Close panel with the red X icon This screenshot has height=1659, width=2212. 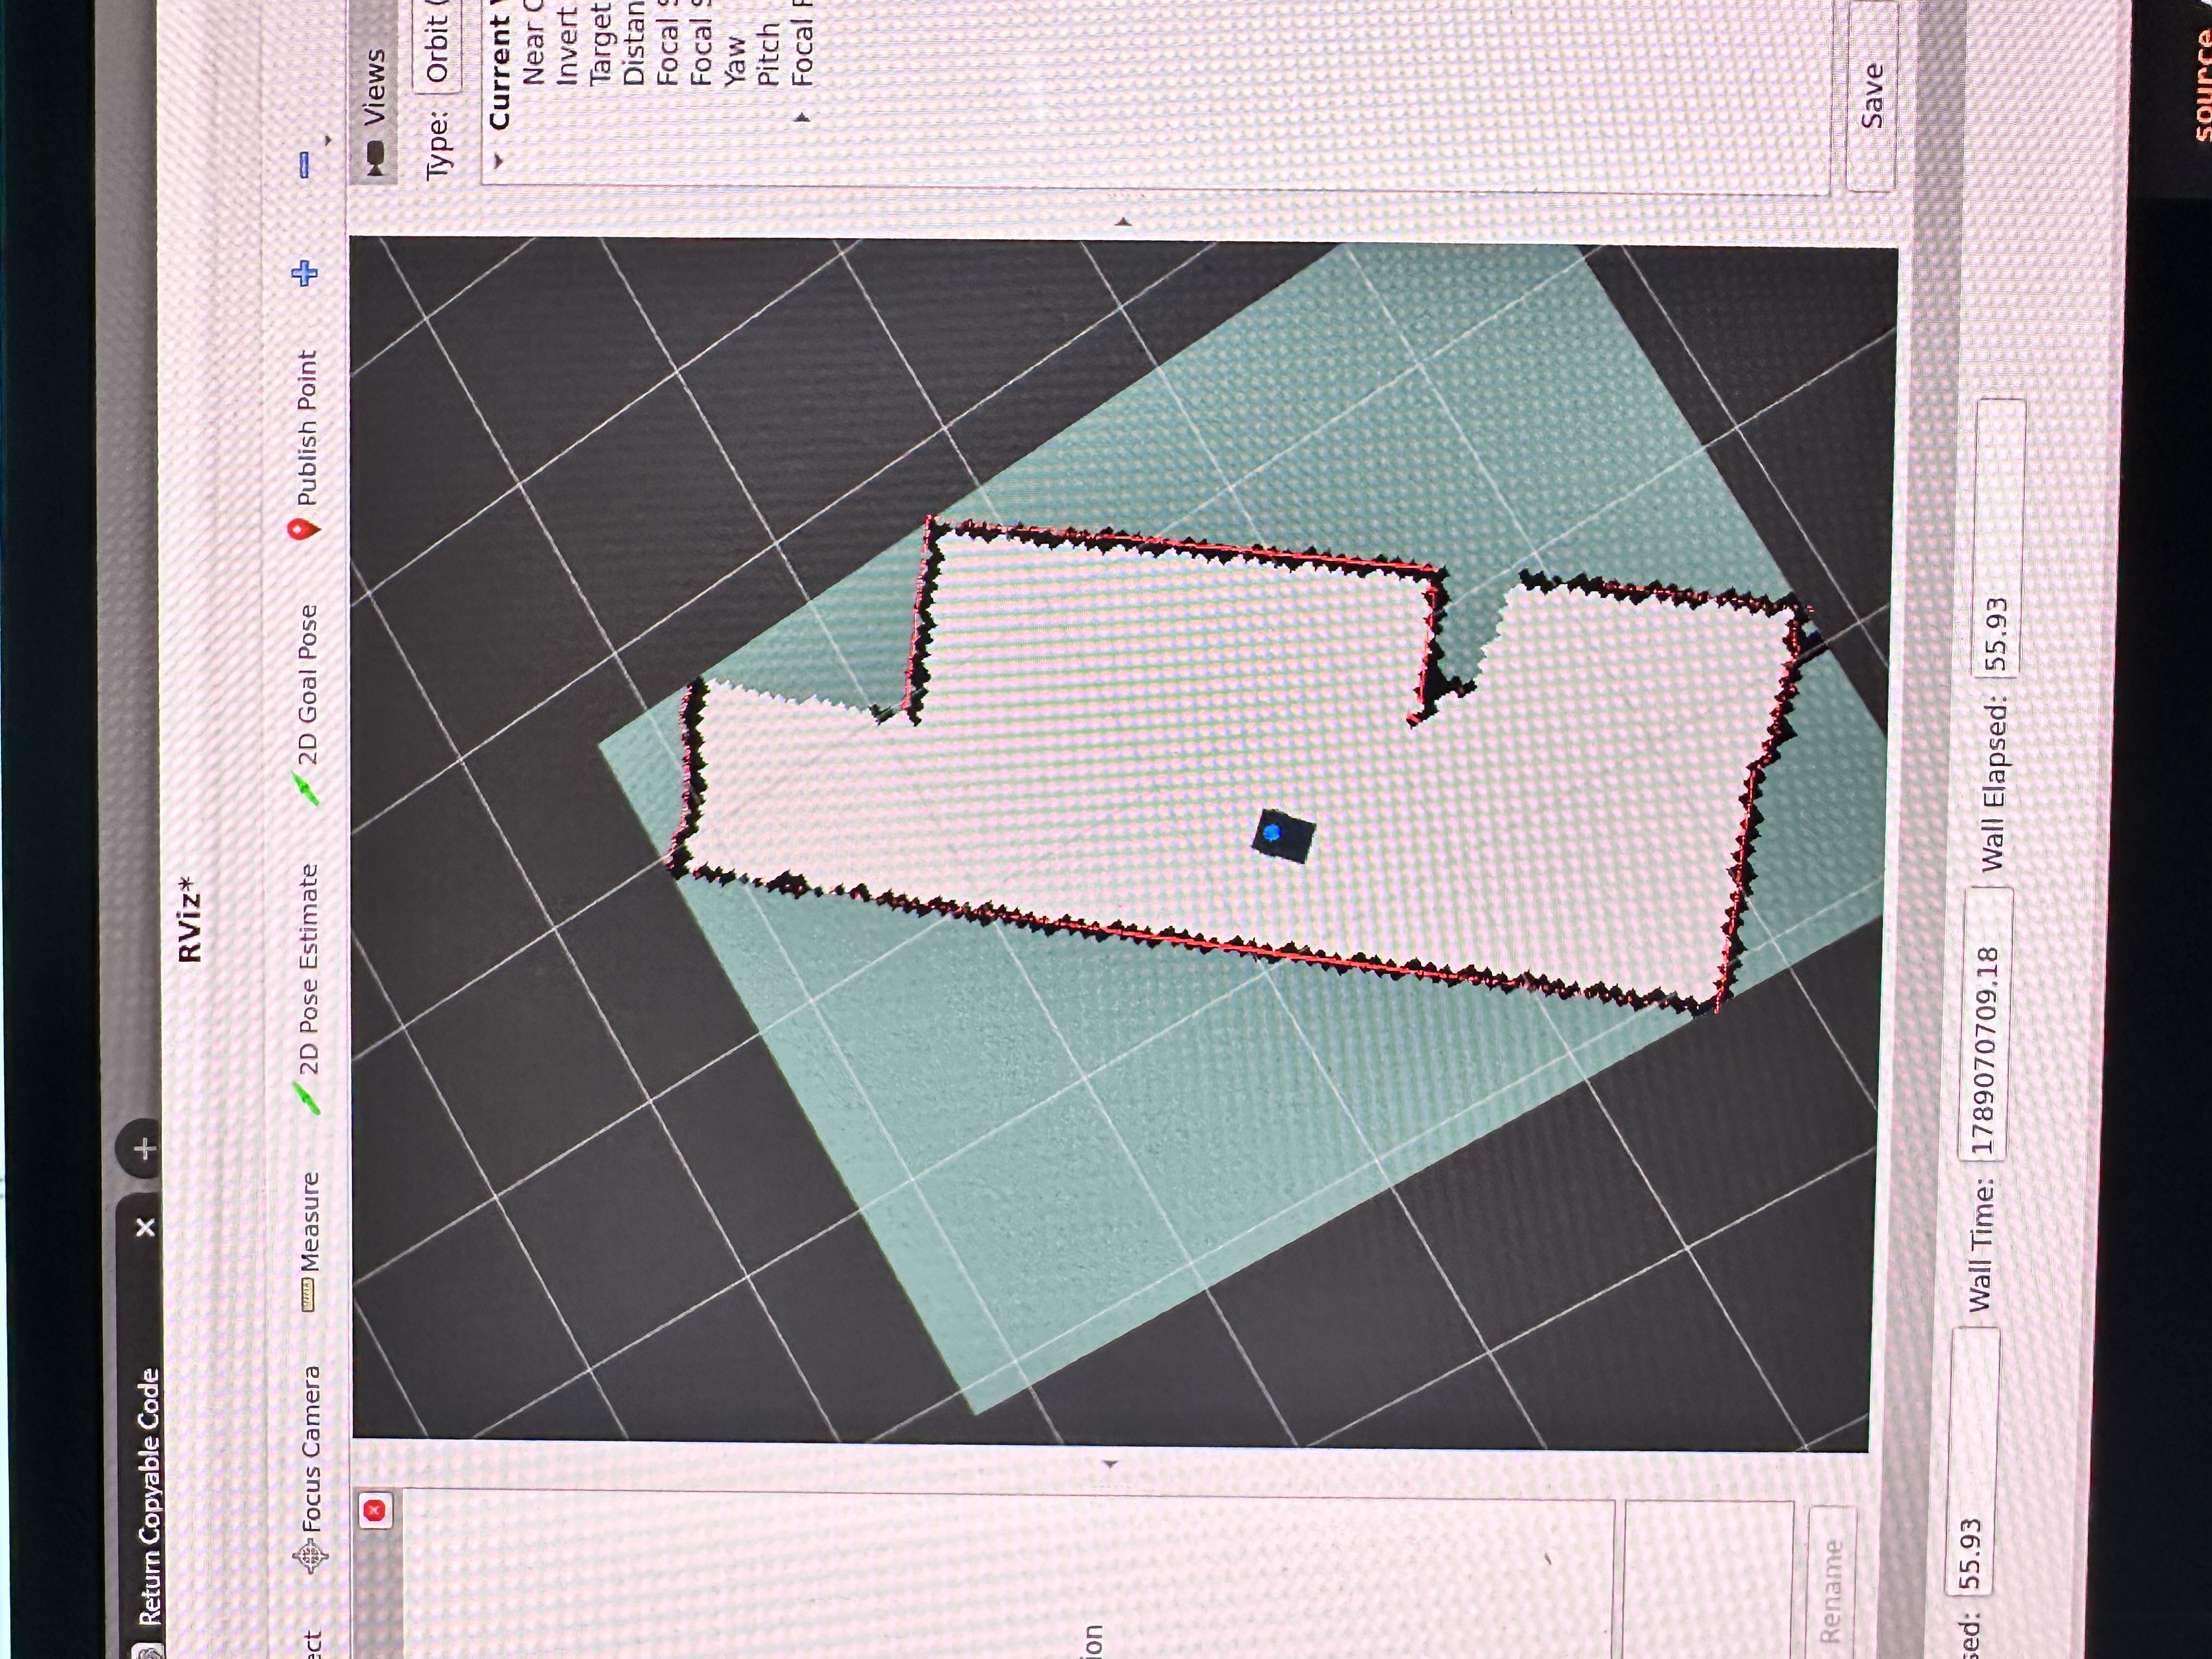[x=375, y=1510]
